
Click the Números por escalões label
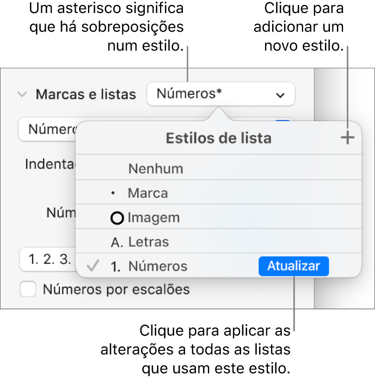click(116, 290)
